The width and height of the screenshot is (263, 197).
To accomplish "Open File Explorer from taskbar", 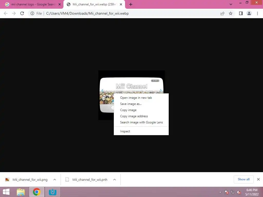I will [21, 192].
